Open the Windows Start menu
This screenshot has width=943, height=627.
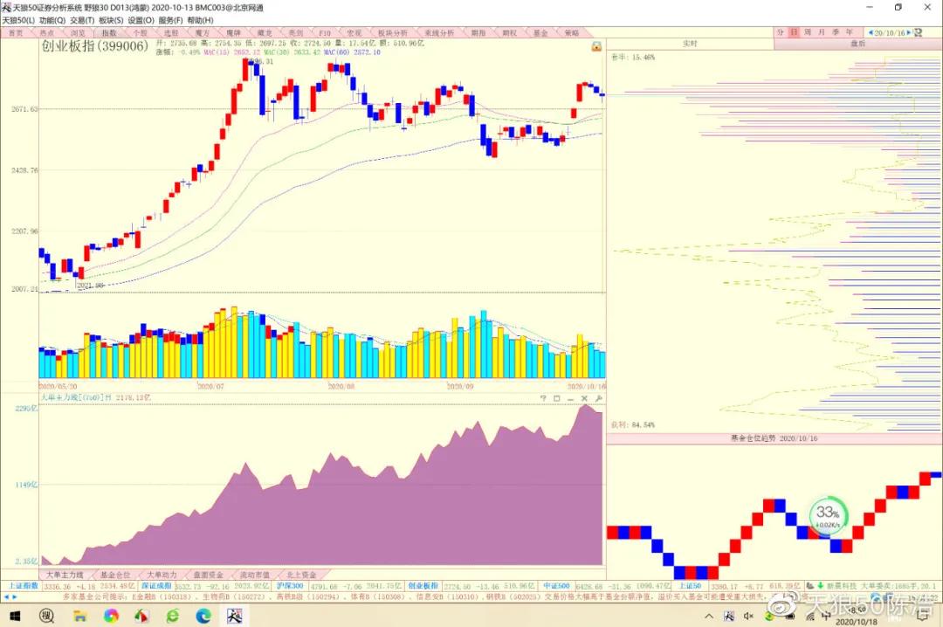(15, 616)
